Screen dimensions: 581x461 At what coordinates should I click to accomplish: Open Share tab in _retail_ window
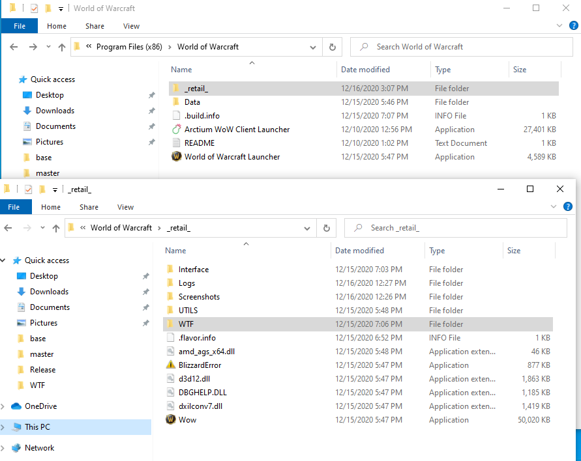[x=89, y=207]
